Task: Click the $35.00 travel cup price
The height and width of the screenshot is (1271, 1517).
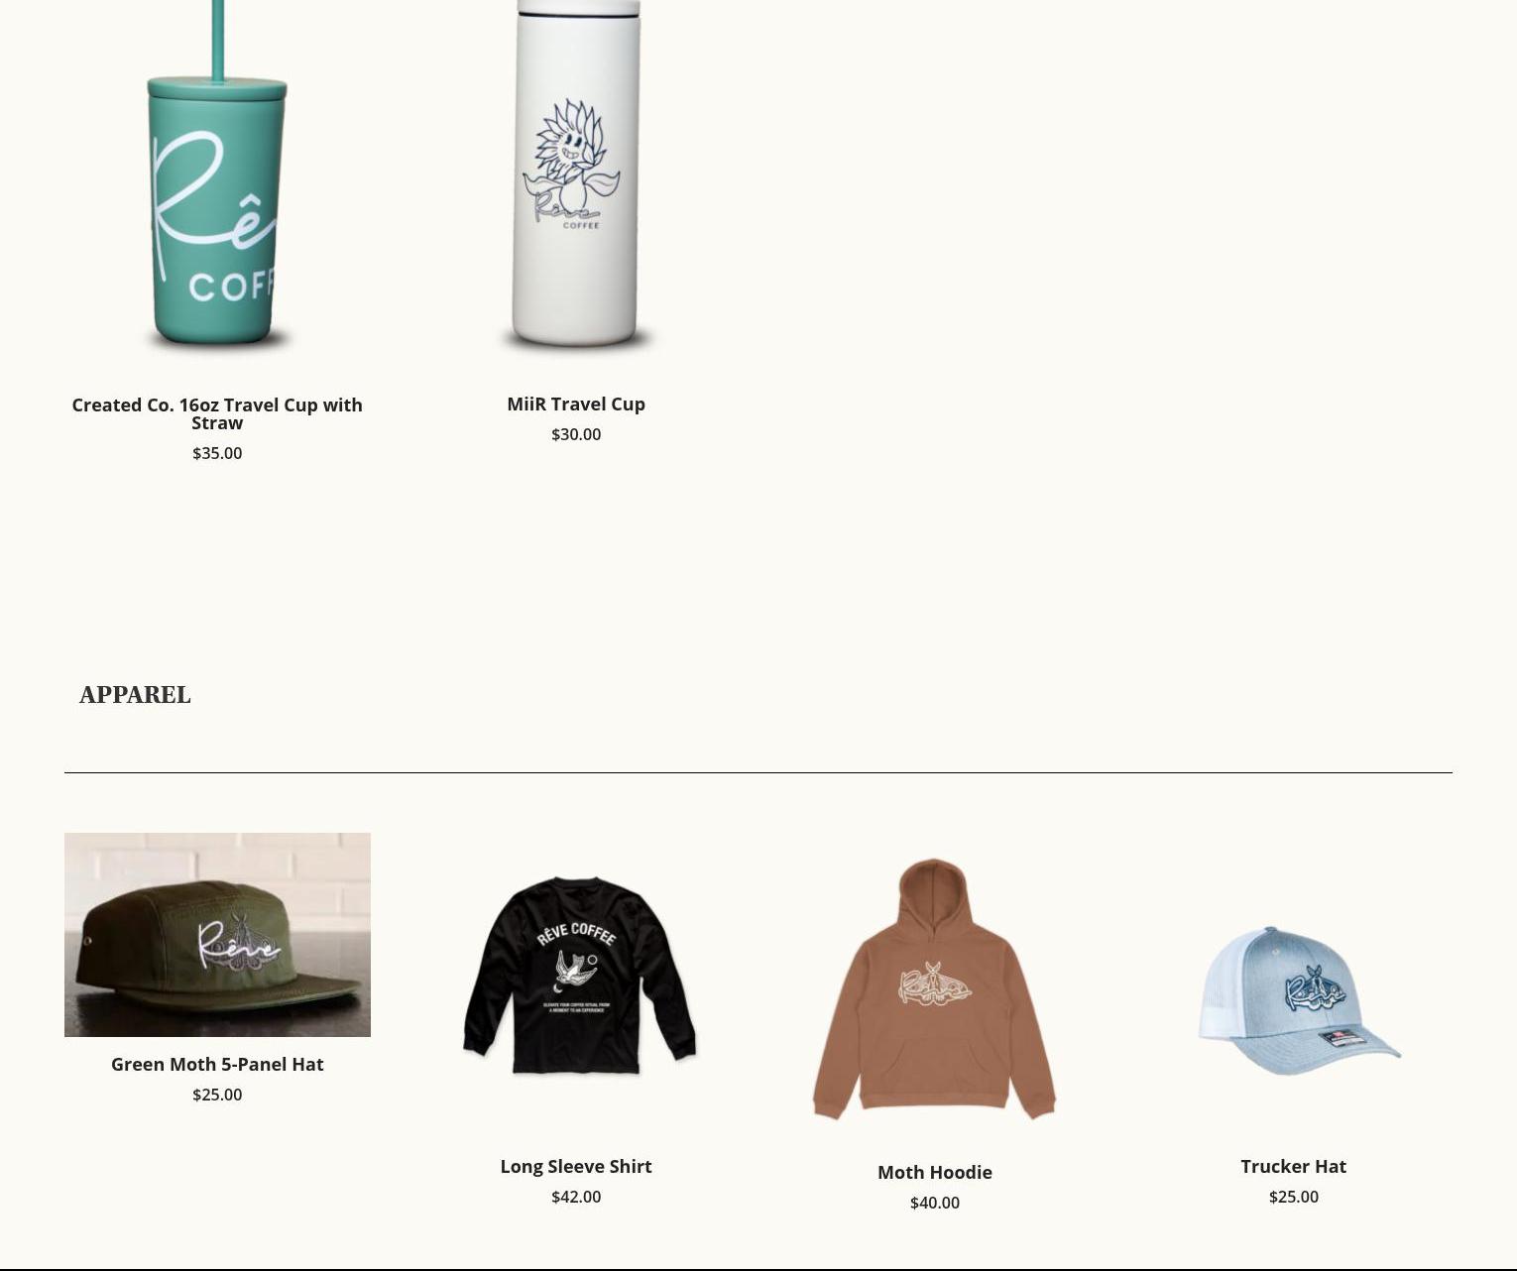Action: click(x=217, y=453)
